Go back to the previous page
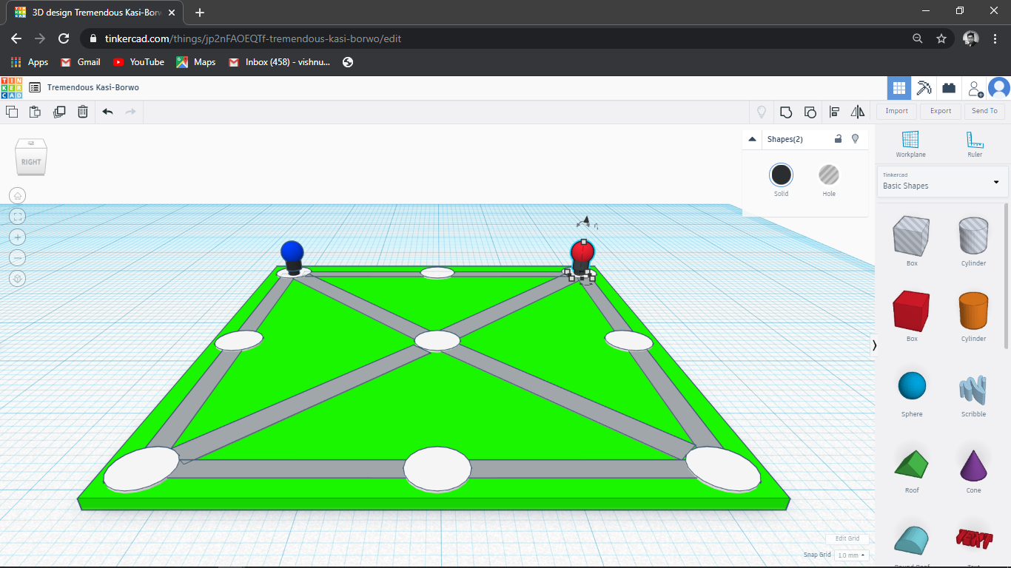1011x568 pixels. 16,38
